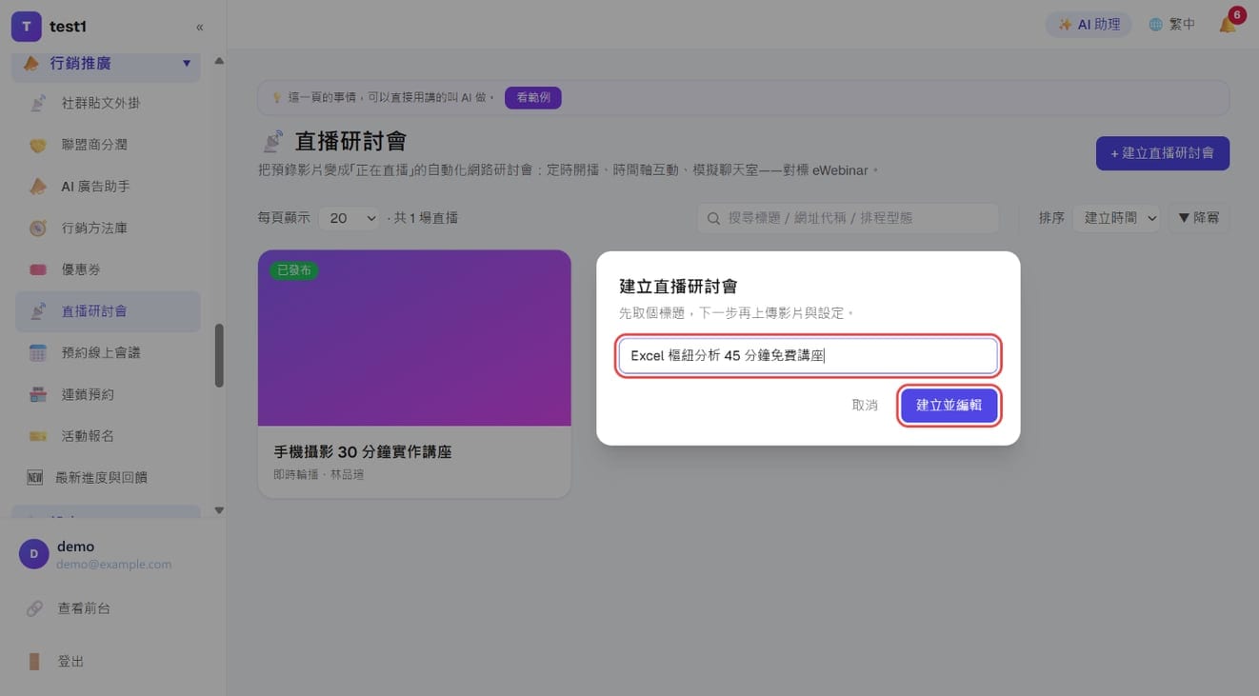Click the 活動報名 ticket icon
The width and height of the screenshot is (1259, 696).
coord(38,436)
